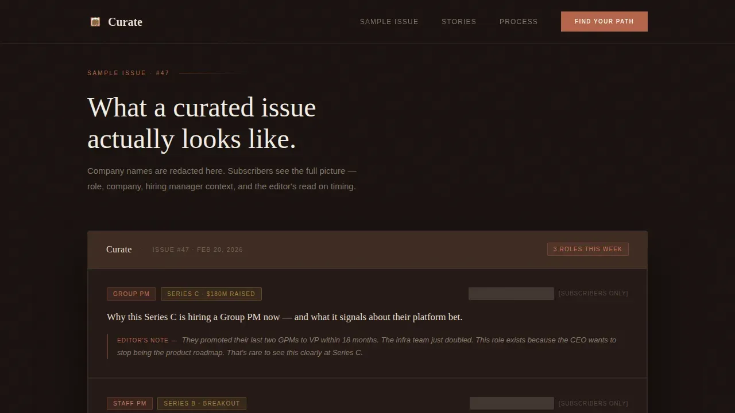This screenshot has width=735, height=413.
Task: Click Issue #47 · Feb 20, 2026 date
Action: [198, 250]
